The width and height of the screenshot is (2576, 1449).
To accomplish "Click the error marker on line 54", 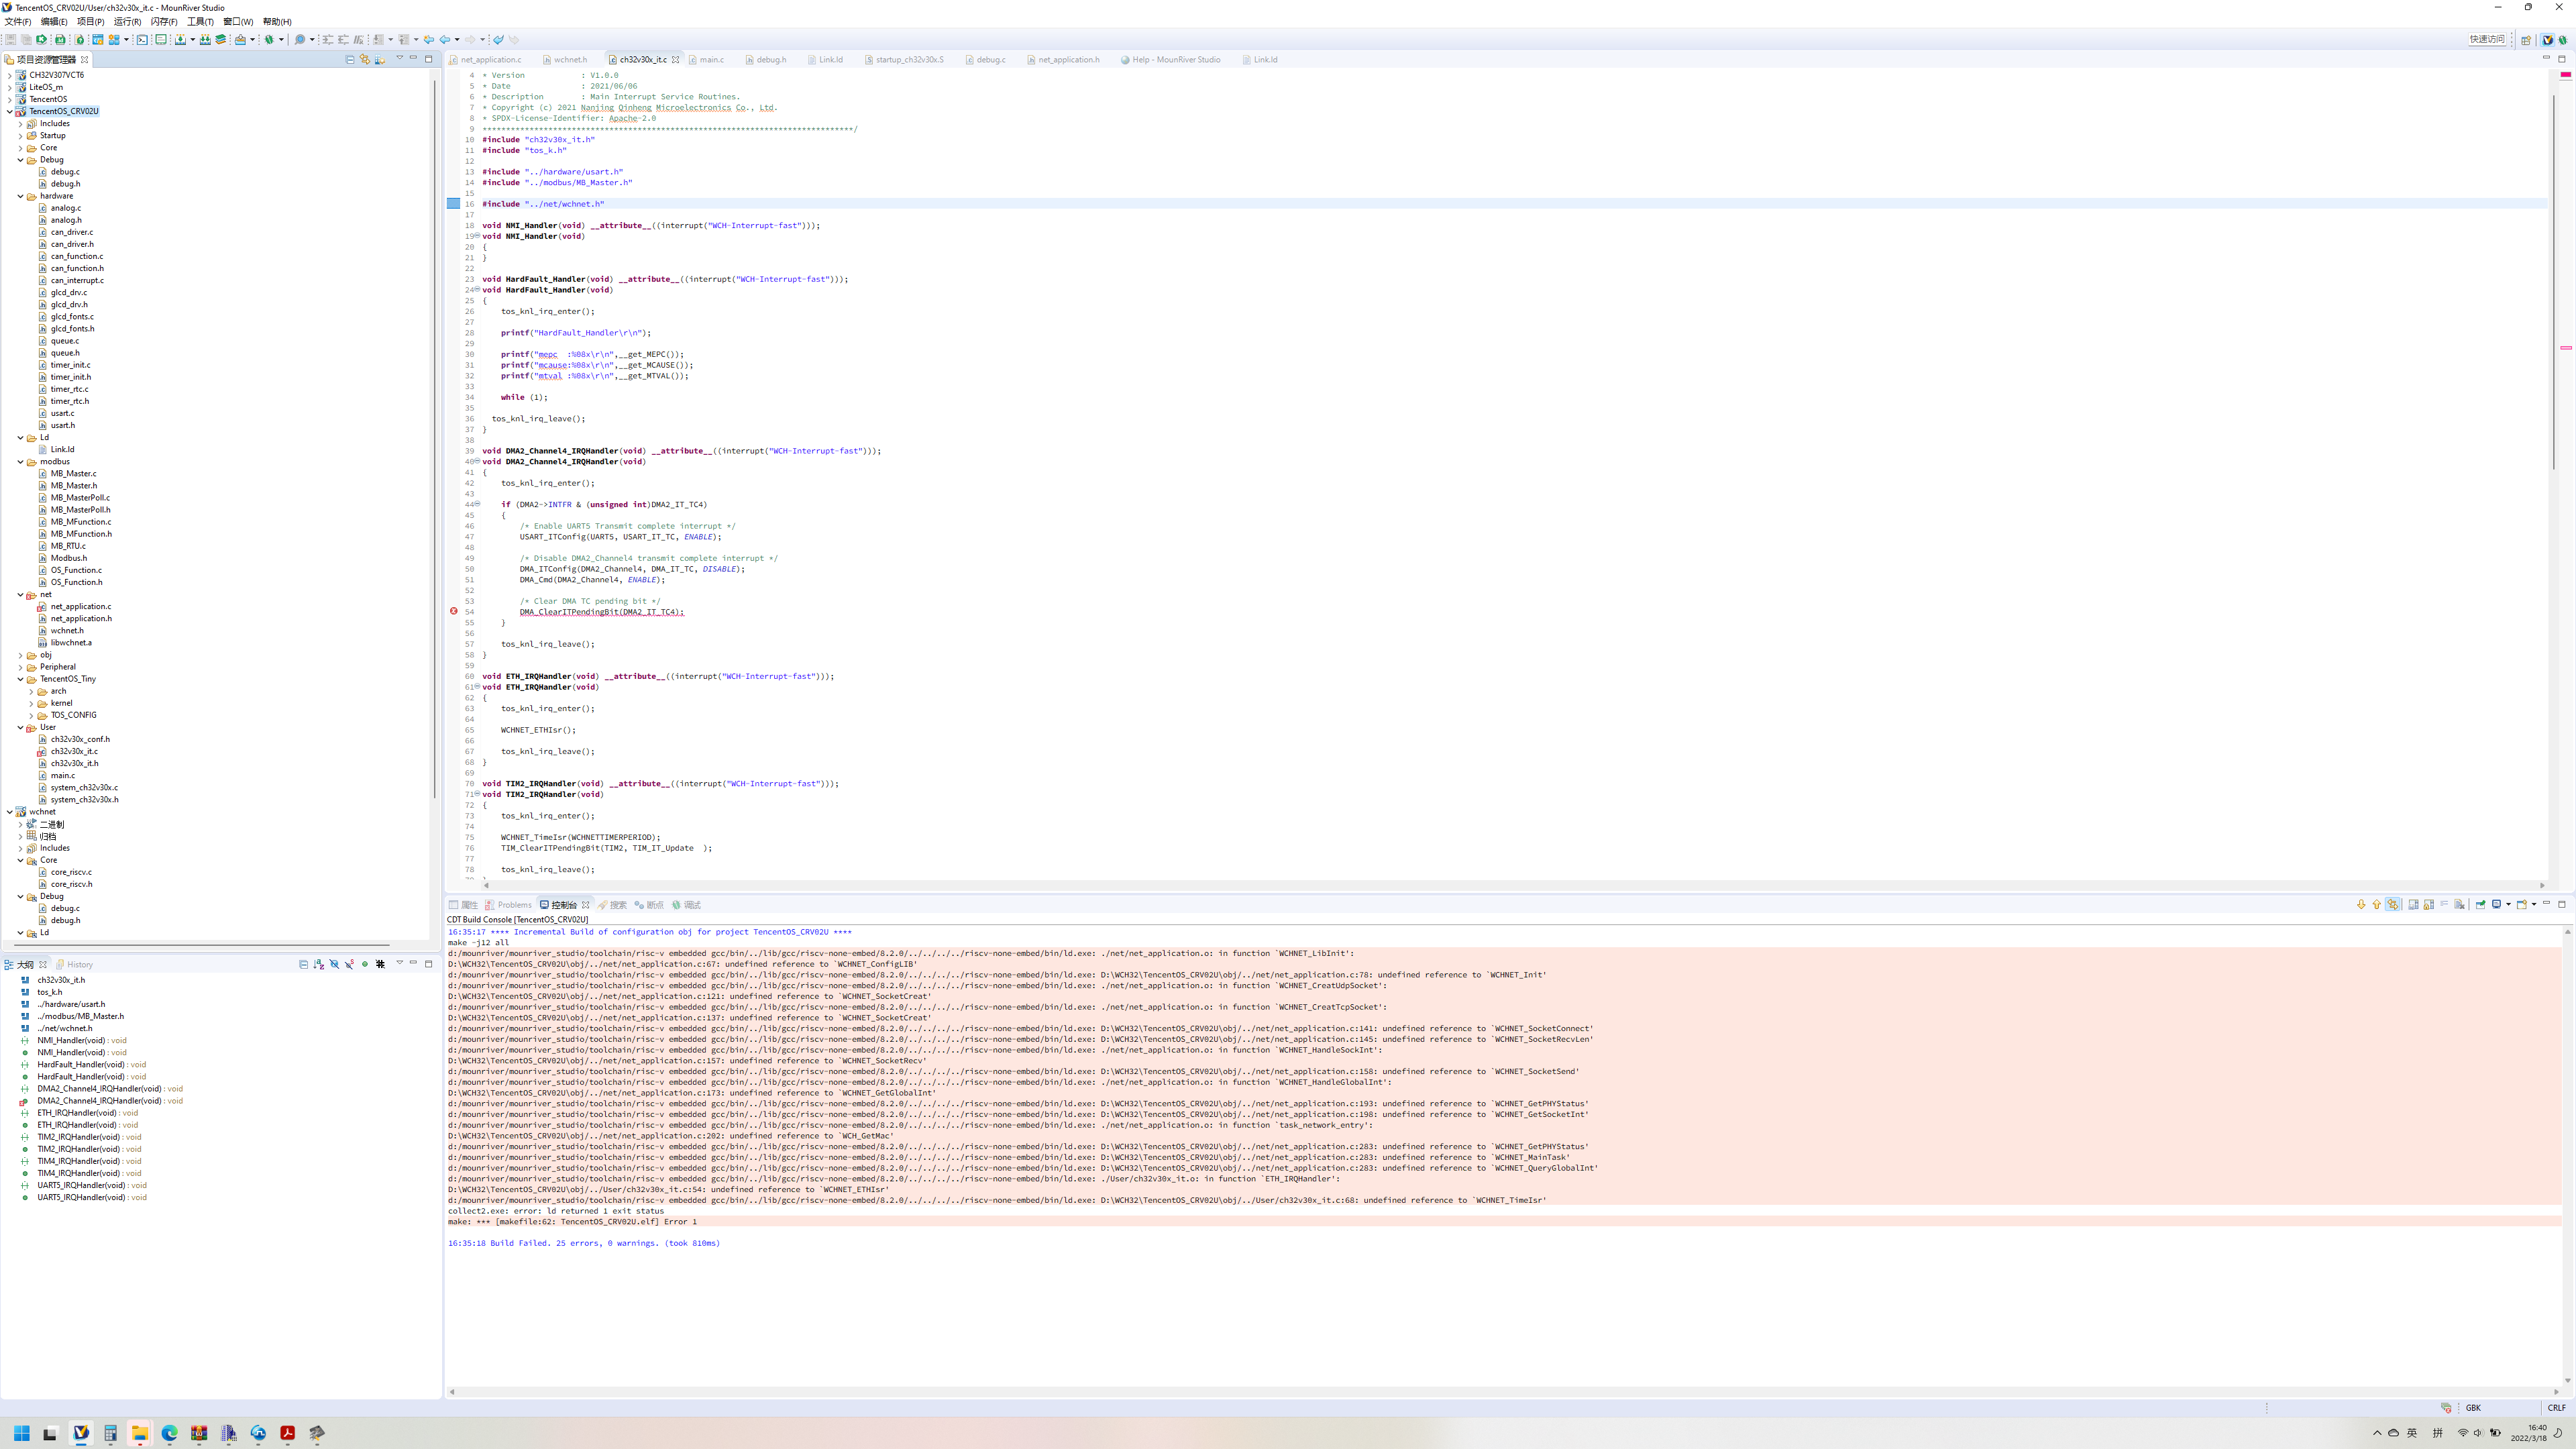I will [454, 611].
